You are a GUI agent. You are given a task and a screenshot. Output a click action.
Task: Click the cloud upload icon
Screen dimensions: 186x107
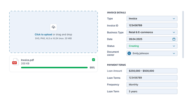point(53,27)
